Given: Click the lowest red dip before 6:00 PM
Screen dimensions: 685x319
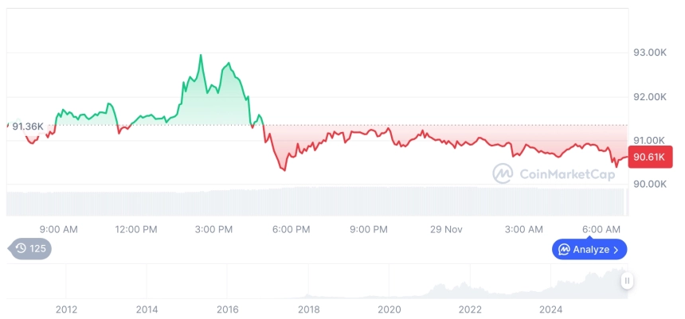Looking at the screenshot, I should pyautogui.click(x=283, y=169).
